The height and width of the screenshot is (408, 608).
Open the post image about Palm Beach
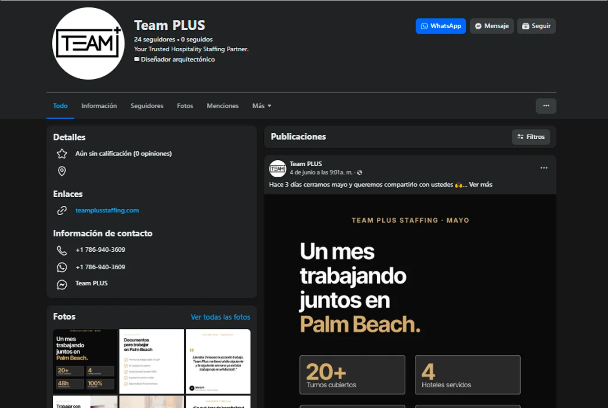click(x=410, y=301)
